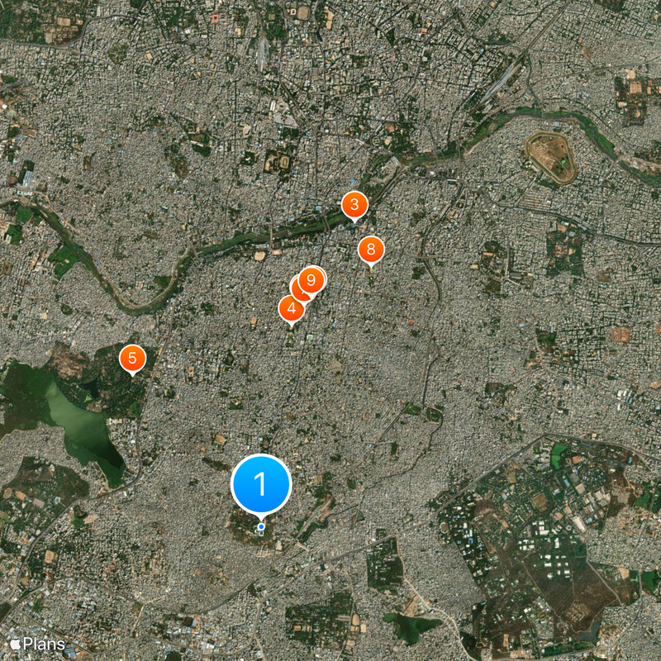
Task: Choose the orange pin numbered 5
Action: tap(132, 359)
